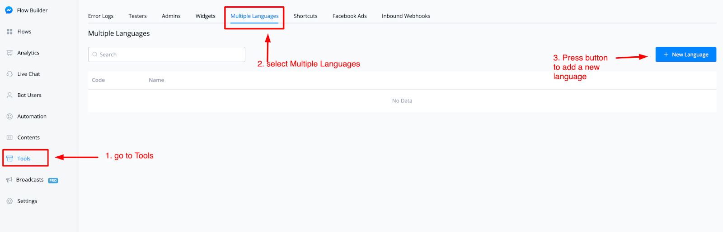Click the Broadcasts megaphone icon

click(9, 180)
